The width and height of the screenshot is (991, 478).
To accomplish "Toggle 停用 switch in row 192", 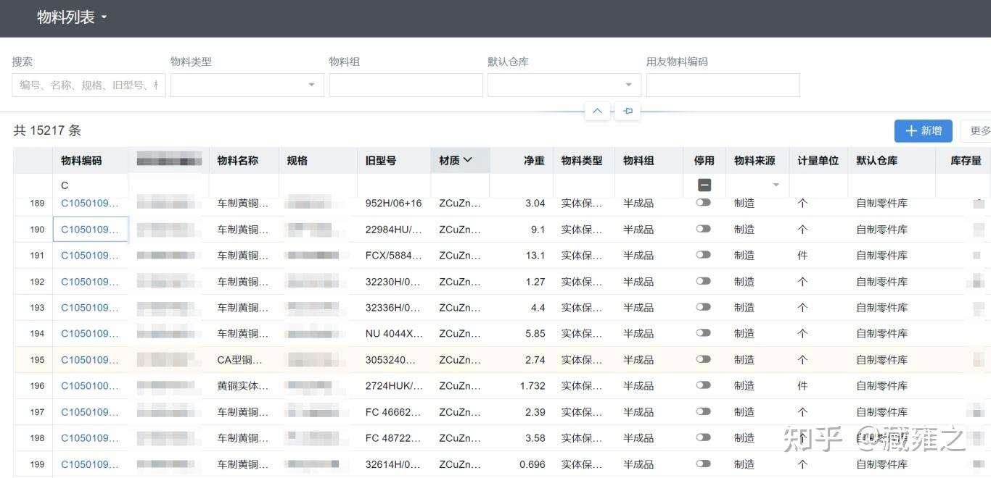I will tap(703, 281).
